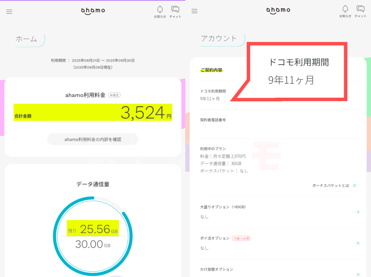The image size is (371, 277).
Task: Click データ通信量： 30GB plan text
Action: (221, 163)
